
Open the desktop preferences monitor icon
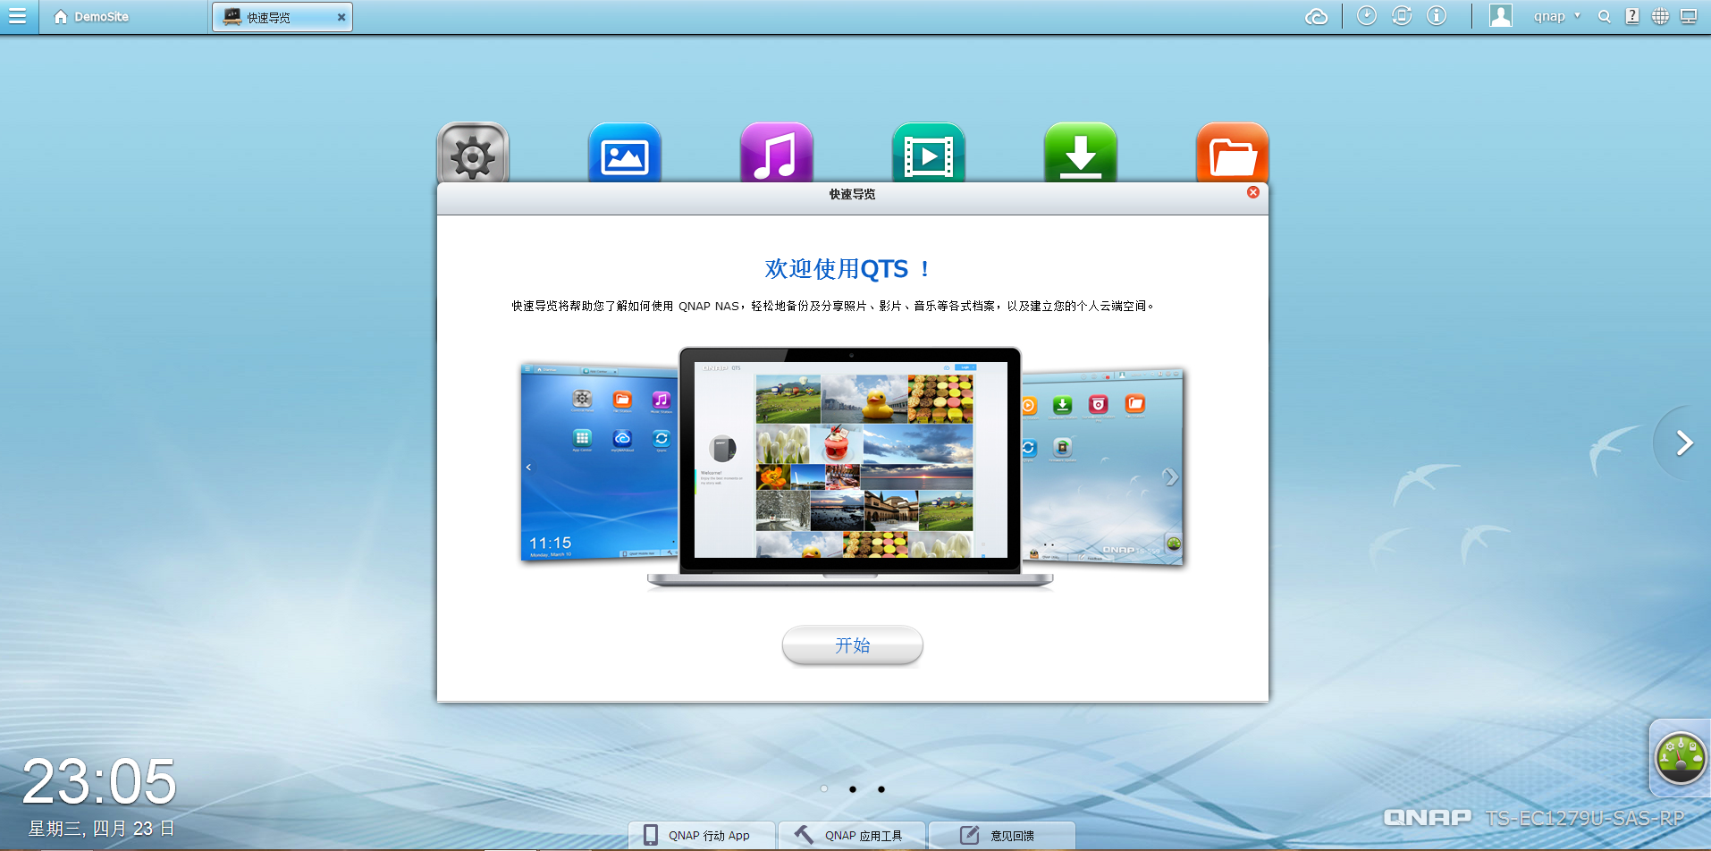(x=1689, y=16)
